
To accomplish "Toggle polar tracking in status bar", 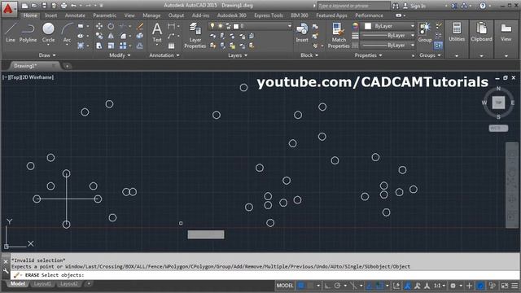I will tap(337, 286).
